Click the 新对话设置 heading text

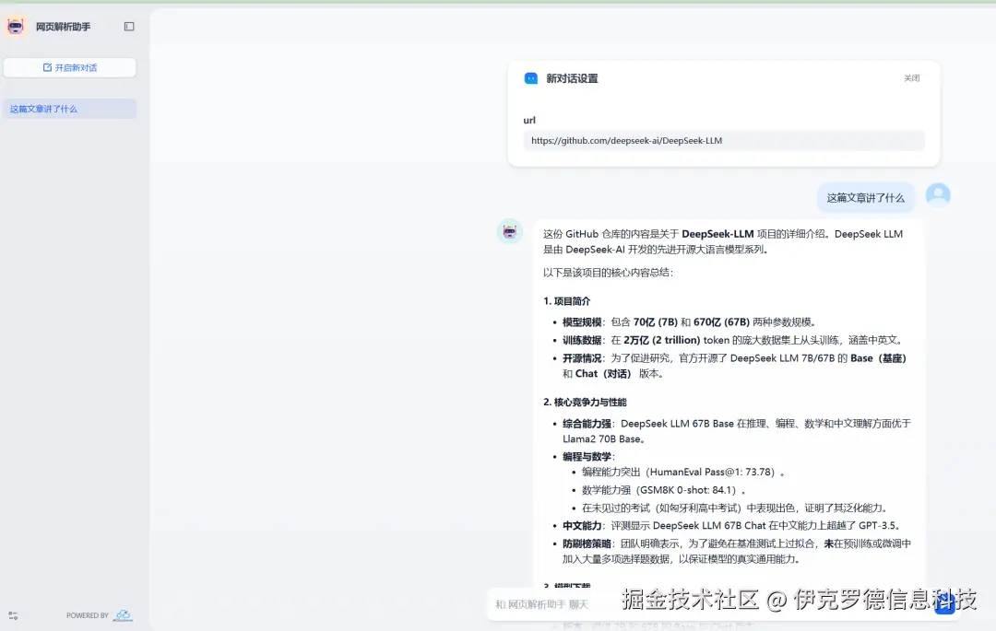click(572, 78)
